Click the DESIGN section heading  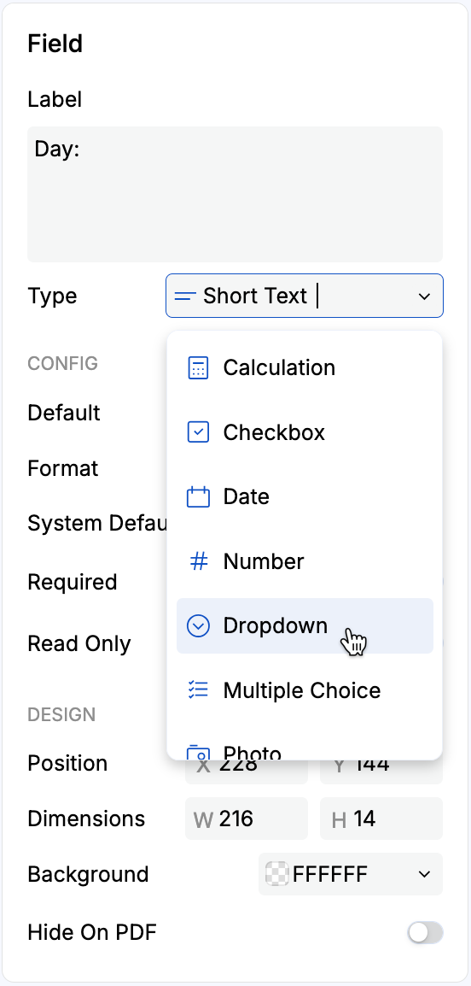coord(61,714)
